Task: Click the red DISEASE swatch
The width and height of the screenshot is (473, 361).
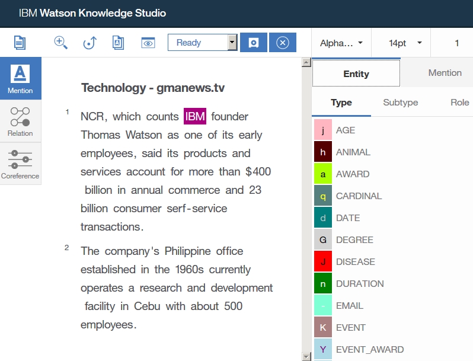Action: 323,261
